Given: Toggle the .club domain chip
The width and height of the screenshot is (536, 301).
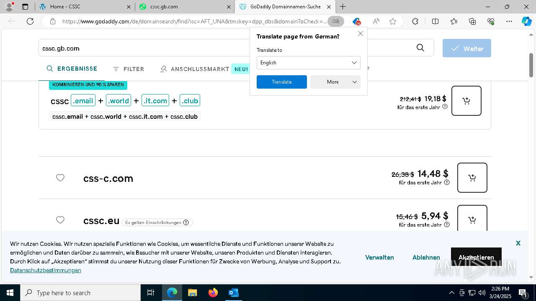Looking at the screenshot, I should click(x=190, y=100).
